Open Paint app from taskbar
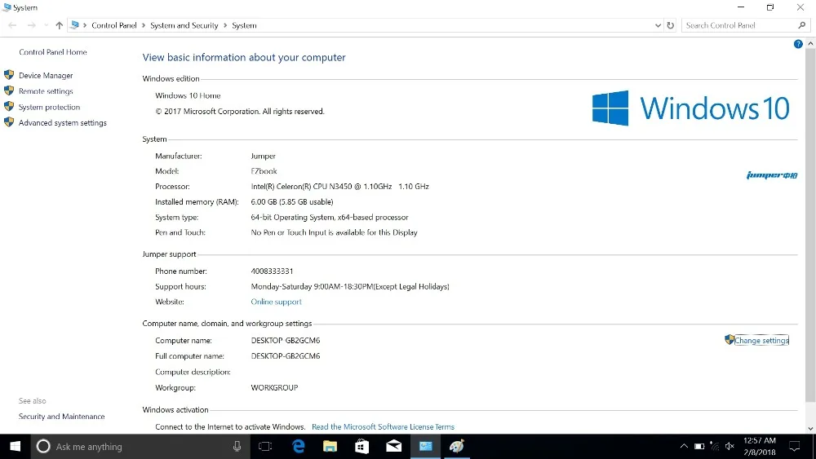Viewport: 816px width, 459px height. click(x=457, y=446)
